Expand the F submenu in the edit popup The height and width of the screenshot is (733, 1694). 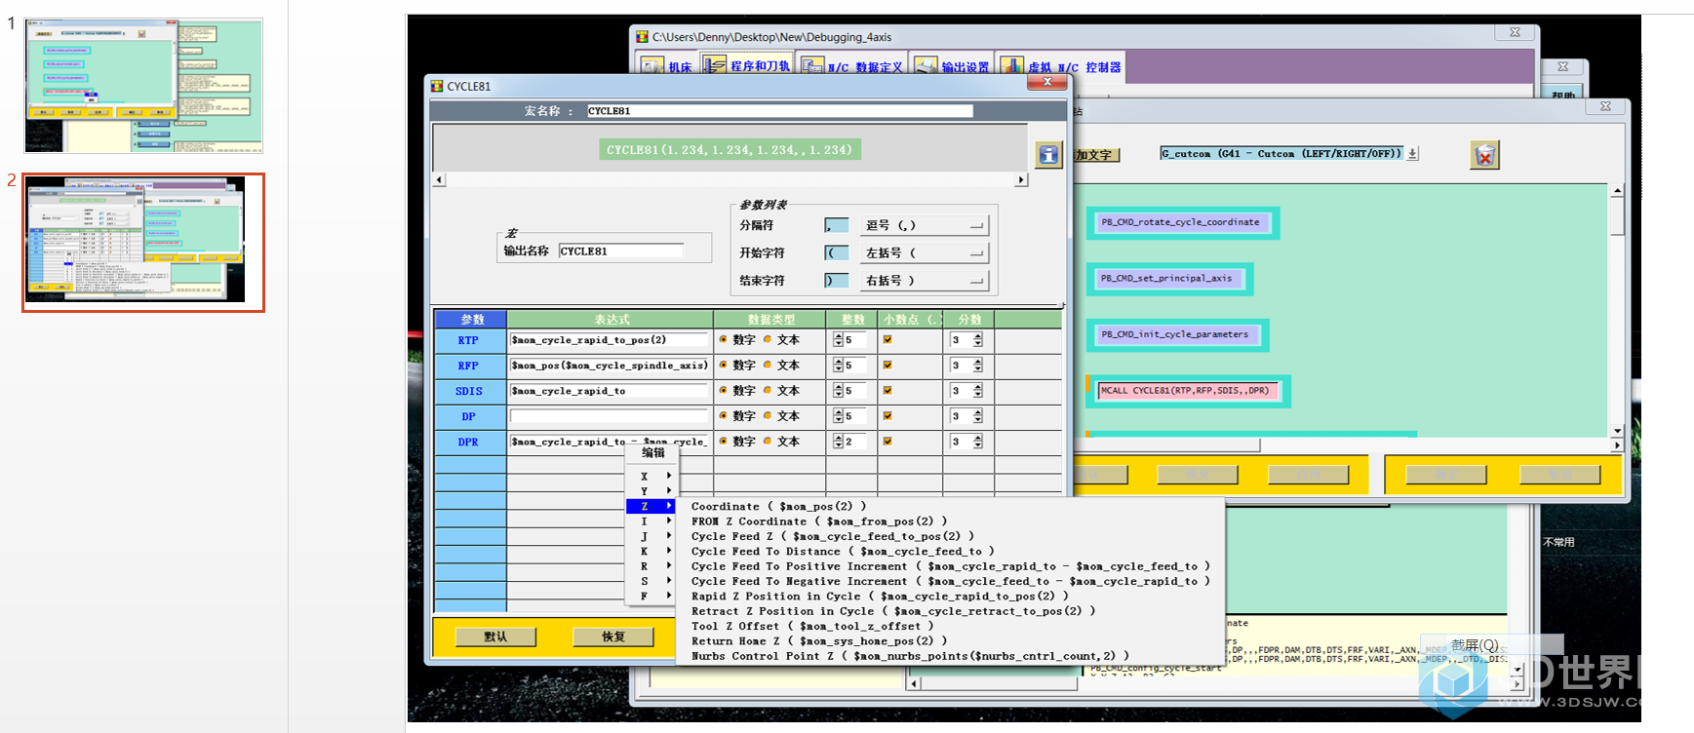tap(651, 596)
